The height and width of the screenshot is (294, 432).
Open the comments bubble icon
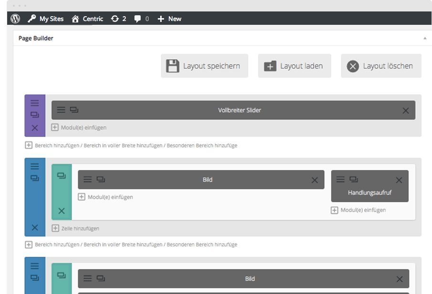click(141, 19)
